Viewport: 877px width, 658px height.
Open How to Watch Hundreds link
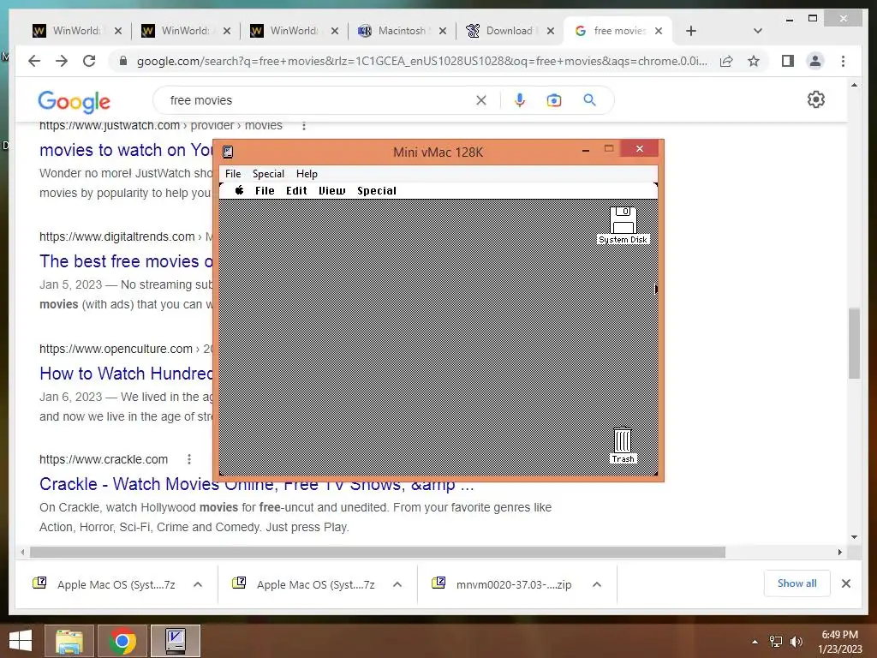pyautogui.click(x=126, y=374)
